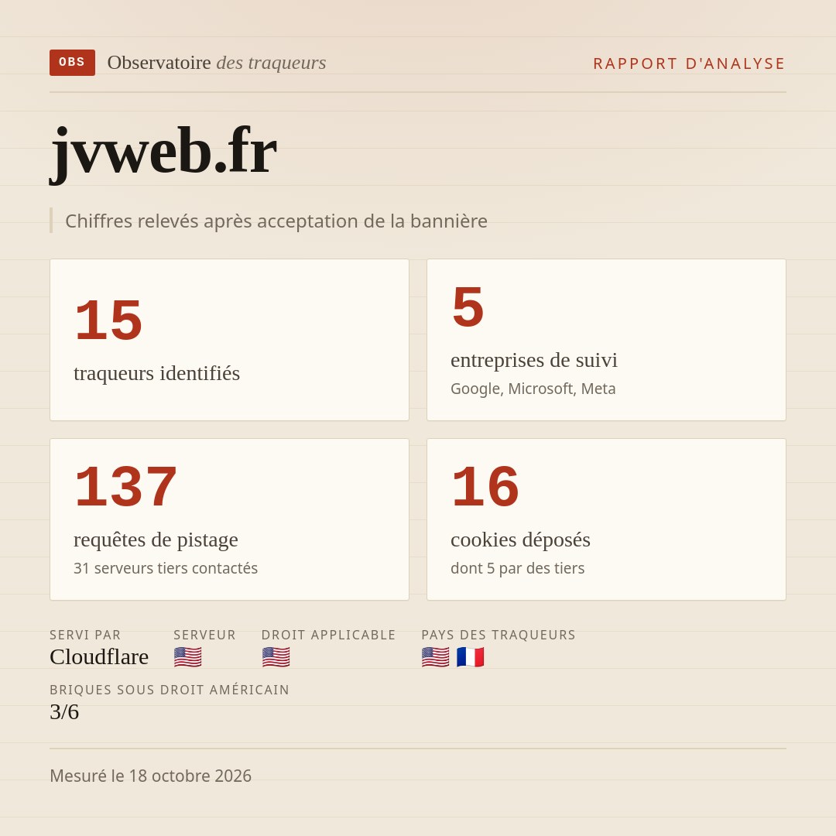The height and width of the screenshot is (836, 836).
Task: Open the Observatoire des traqueurs title
Action: click(217, 63)
